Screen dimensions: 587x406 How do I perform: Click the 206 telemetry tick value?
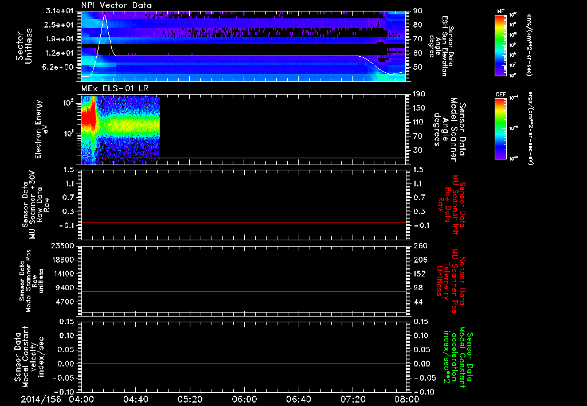(420, 260)
